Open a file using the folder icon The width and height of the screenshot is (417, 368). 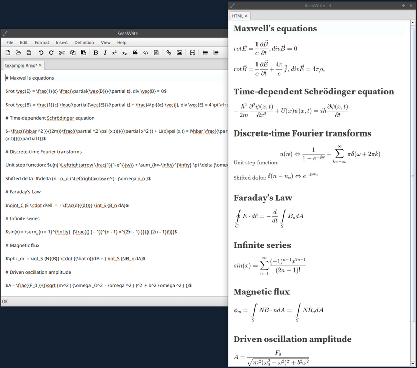[x=18, y=53]
